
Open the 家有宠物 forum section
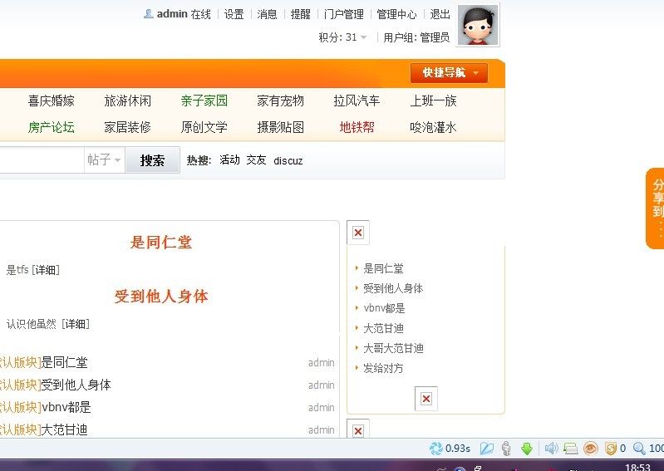coord(280,101)
